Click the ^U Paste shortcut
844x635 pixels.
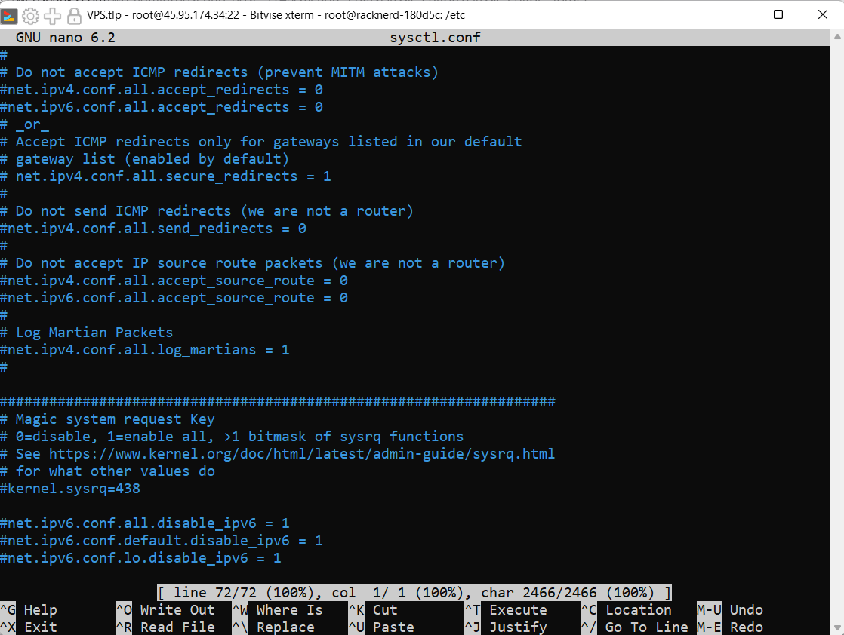tap(381, 627)
